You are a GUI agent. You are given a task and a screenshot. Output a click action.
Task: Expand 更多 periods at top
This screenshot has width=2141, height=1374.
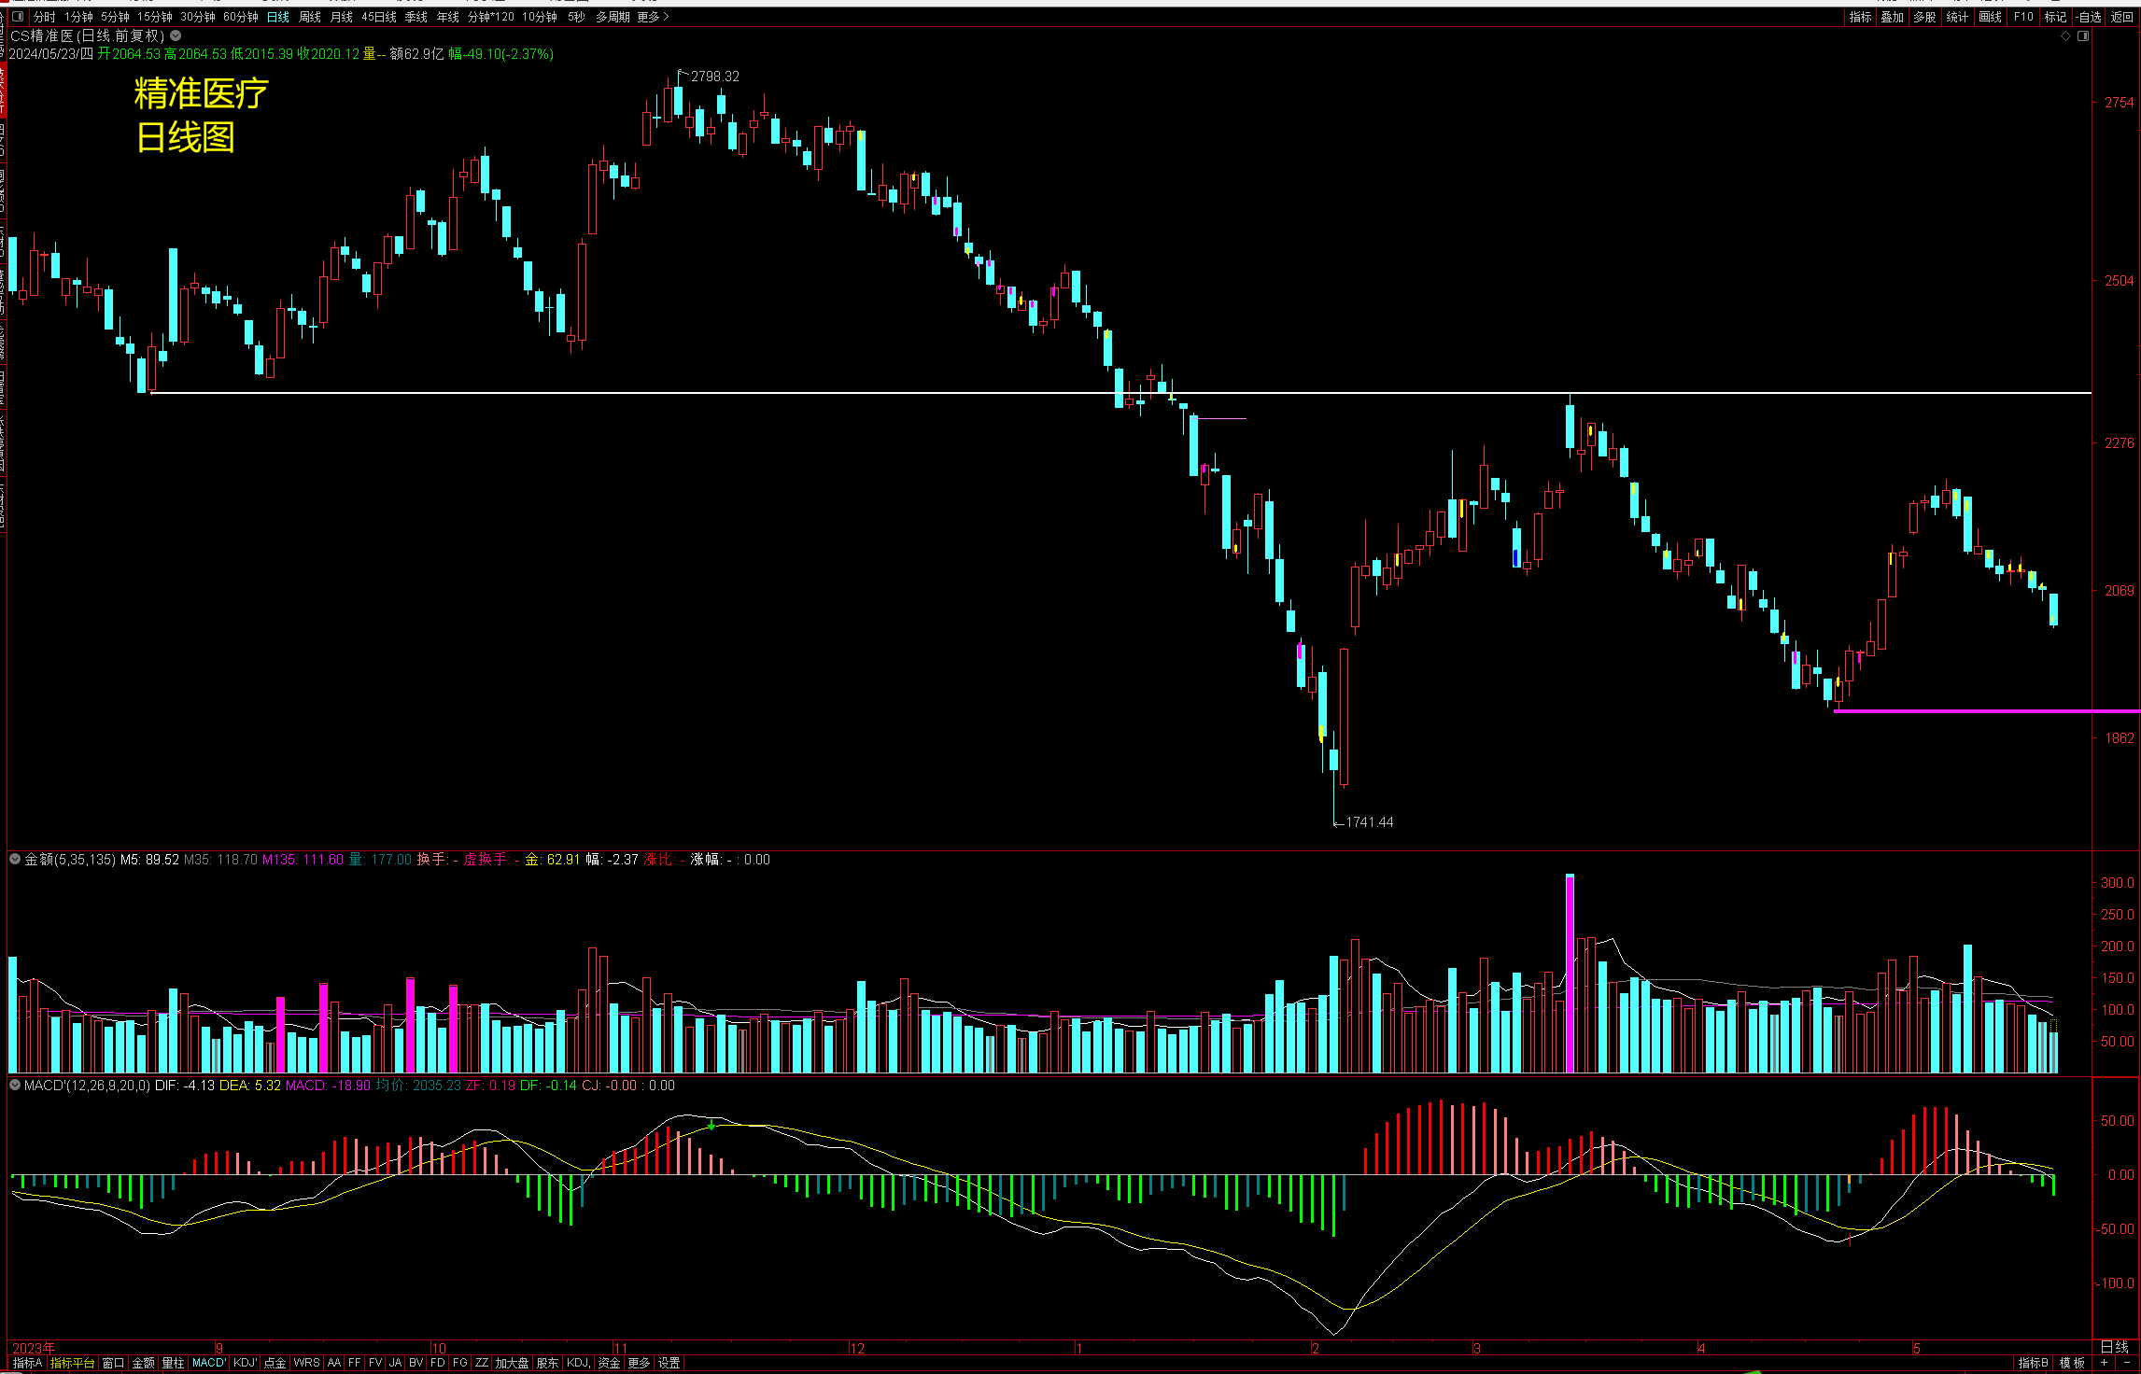coord(653,17)
